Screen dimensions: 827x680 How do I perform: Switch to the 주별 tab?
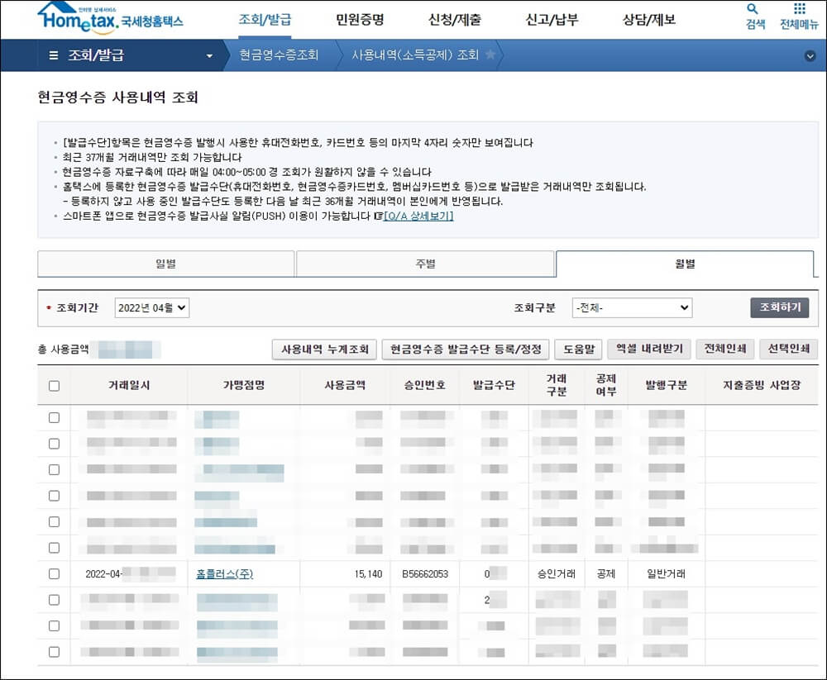[425, 264]
